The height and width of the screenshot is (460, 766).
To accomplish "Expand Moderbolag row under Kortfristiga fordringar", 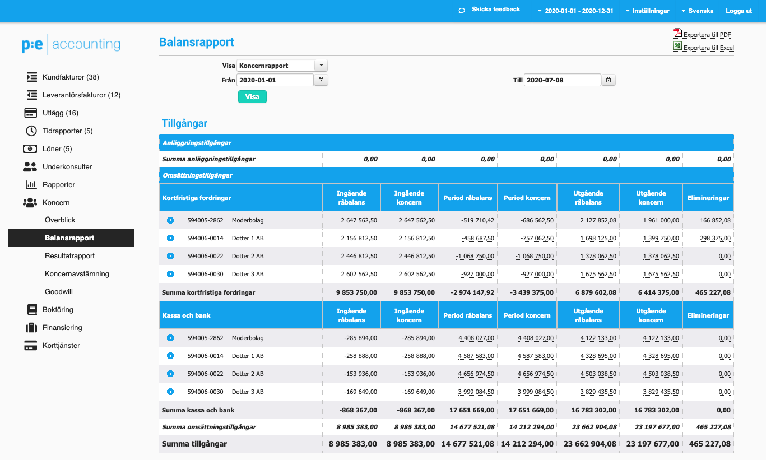I will (170, 220).
